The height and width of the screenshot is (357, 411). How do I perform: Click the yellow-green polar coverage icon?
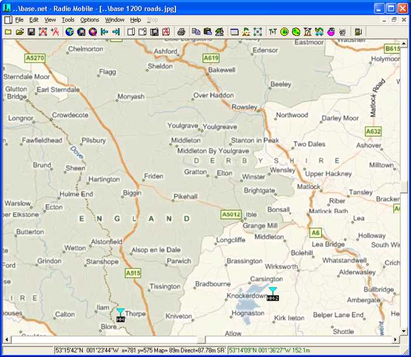click(284, 32)
